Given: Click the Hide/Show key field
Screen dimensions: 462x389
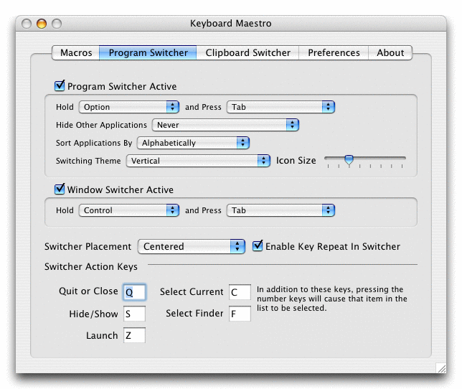Looking at the screenshot, I should (x=134, y=314).
